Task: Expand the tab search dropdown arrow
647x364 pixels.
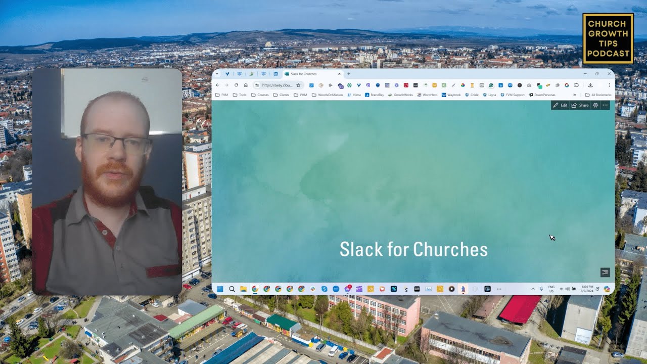Action: tap(217, 74)
